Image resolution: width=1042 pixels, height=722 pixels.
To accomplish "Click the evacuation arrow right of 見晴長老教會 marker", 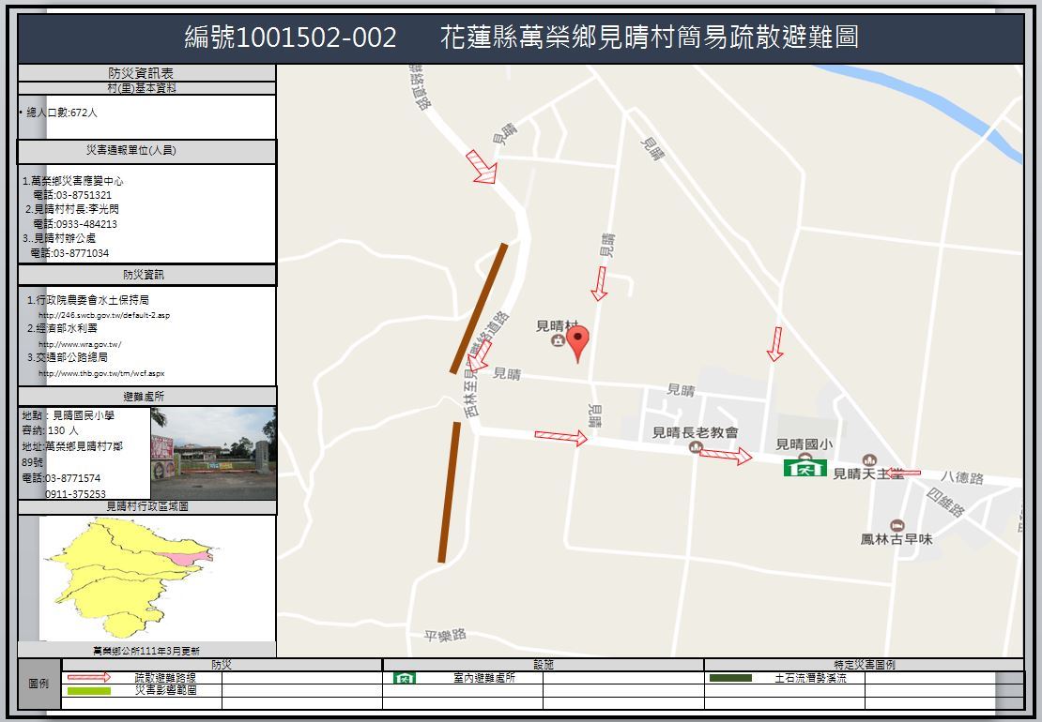I will click(x=726, y=456).
